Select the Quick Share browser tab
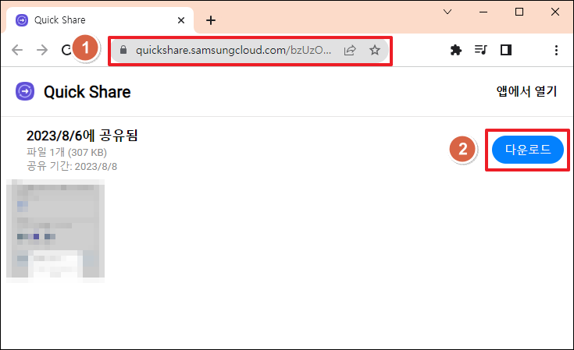This screenshot has height=350, width=574. [100, 20]
